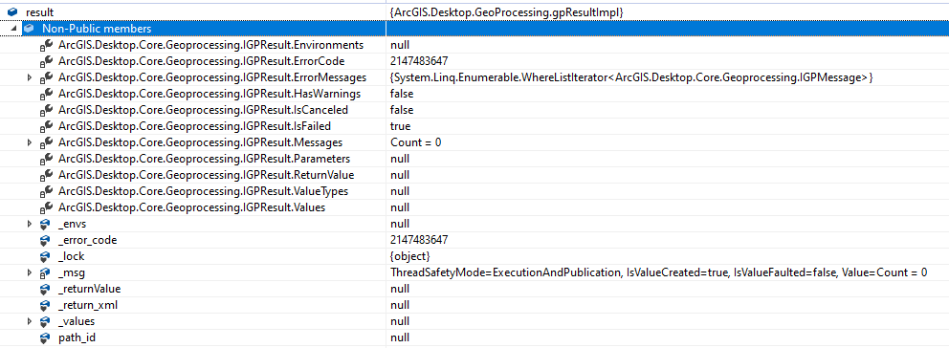Select the IGPResult.ErrorCode name

click(202, 61)
